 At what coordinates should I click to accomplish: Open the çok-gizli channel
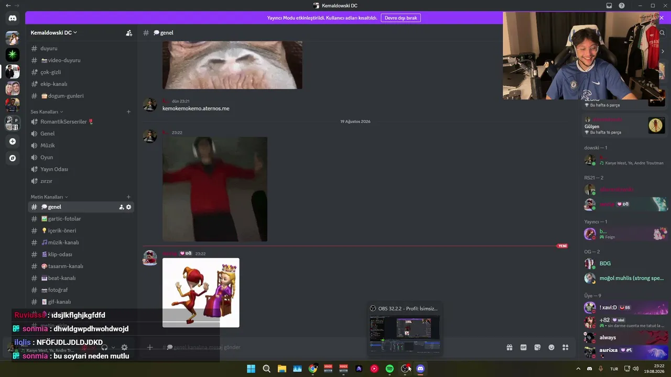[81, 72]
